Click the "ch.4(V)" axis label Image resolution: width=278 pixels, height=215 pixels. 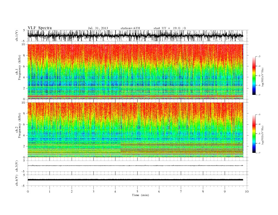(17, 180)
